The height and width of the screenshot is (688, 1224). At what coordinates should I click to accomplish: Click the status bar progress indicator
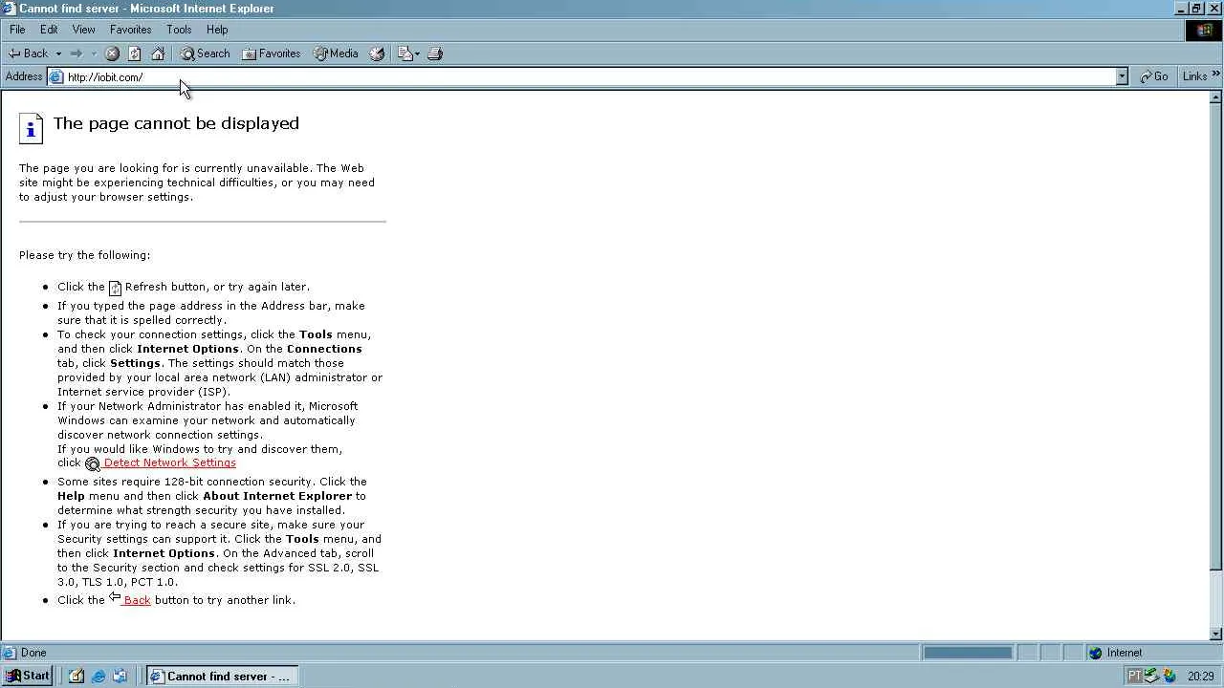pos(968,653)
